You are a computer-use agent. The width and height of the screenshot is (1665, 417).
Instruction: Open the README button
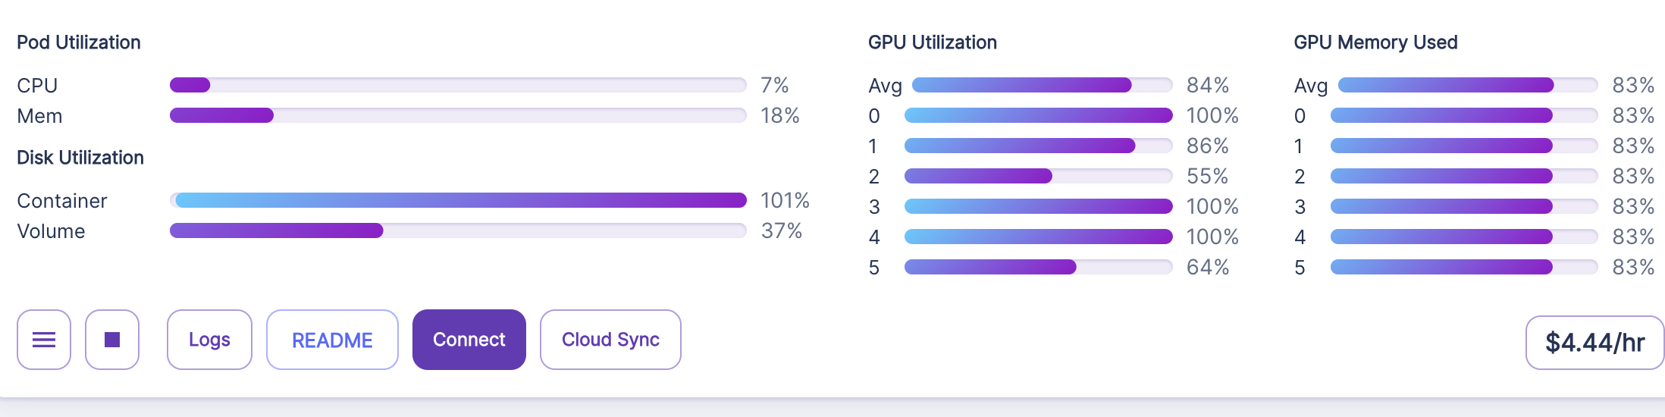tap(332, 340)
